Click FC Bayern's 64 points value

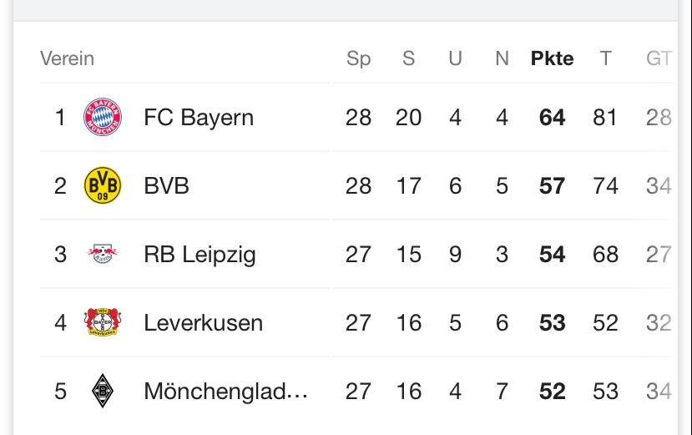pos(552,118)
